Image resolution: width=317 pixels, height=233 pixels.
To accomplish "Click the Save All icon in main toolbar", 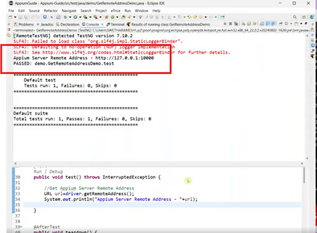I will 26,17.
